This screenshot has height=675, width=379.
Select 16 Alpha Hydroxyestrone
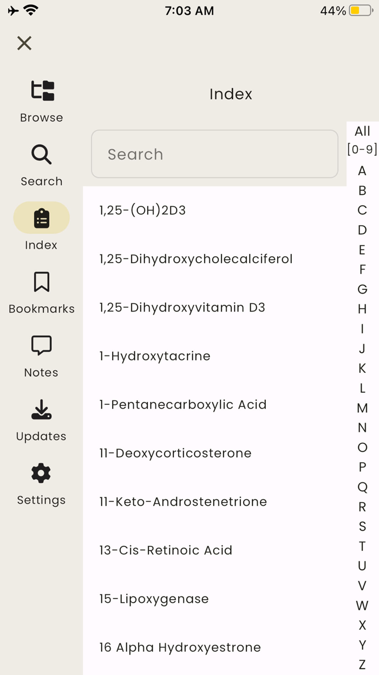179,647
